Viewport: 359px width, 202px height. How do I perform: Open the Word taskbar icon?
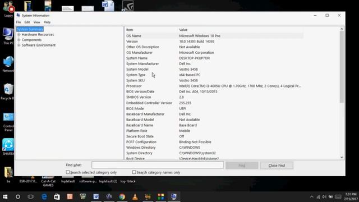coord(96,197)
